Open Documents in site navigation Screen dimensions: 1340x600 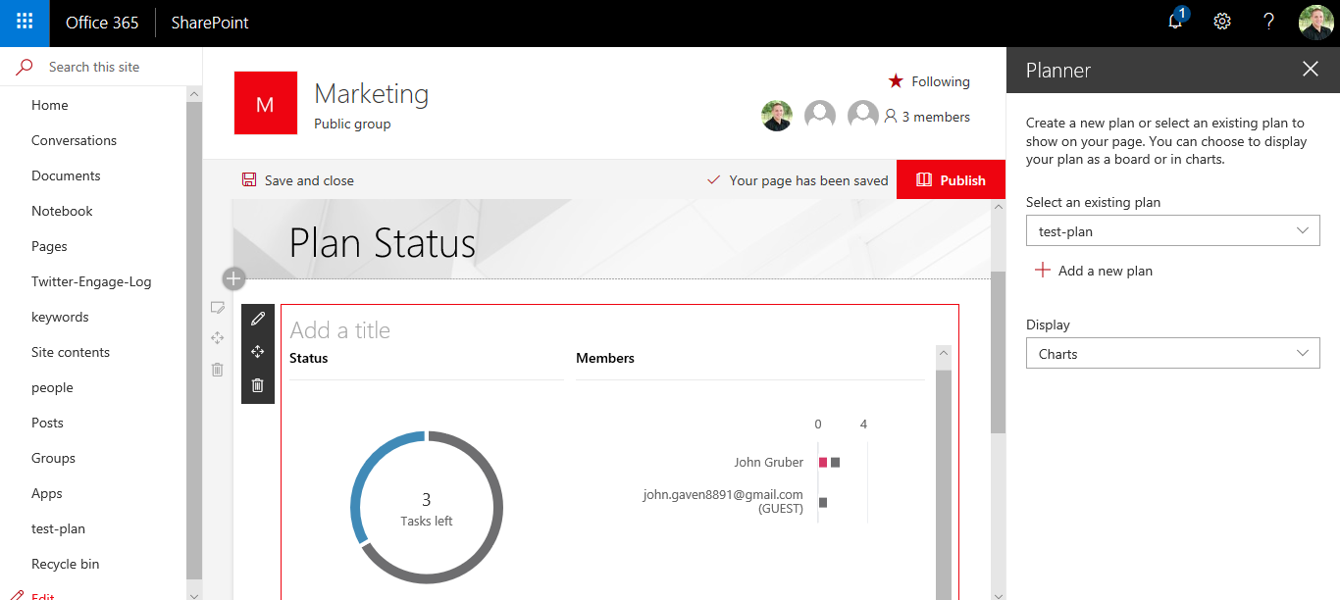(66, 175)
